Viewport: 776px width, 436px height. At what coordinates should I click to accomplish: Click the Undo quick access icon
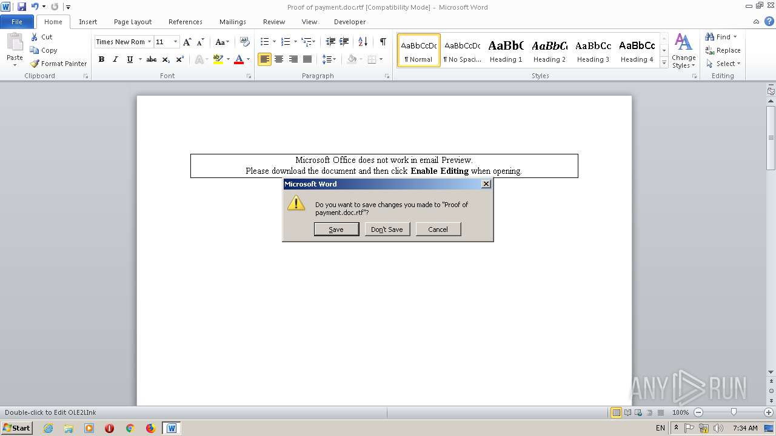coord(35,7)
